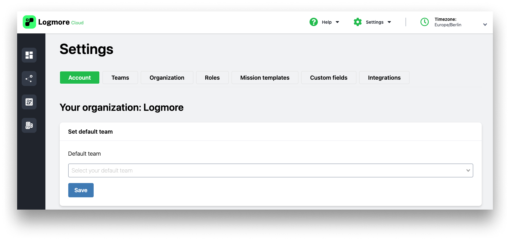This screenshot has width=510, height=241.
Task: Expand the Help menu arrow
Action: [337, 22]
